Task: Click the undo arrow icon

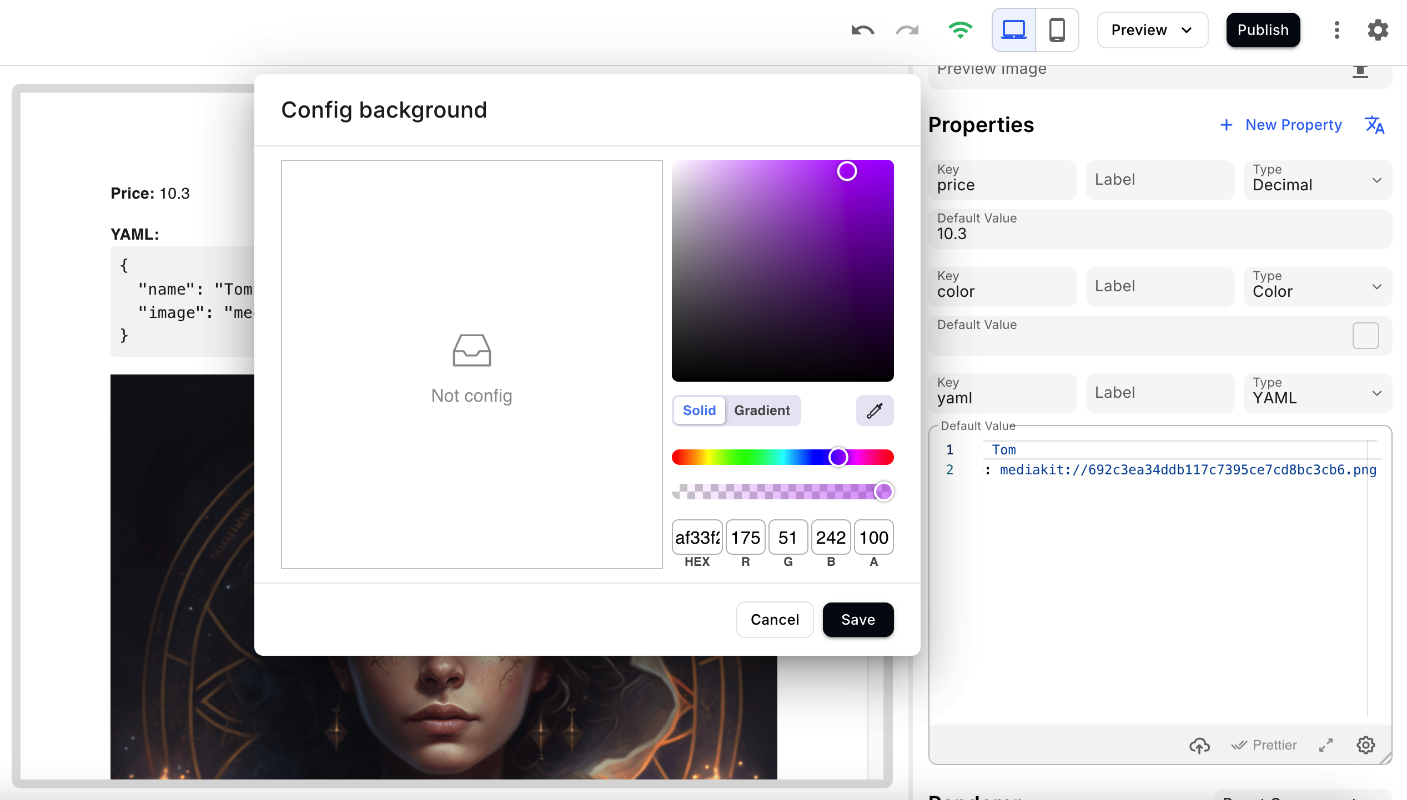Action: [862, 30]
